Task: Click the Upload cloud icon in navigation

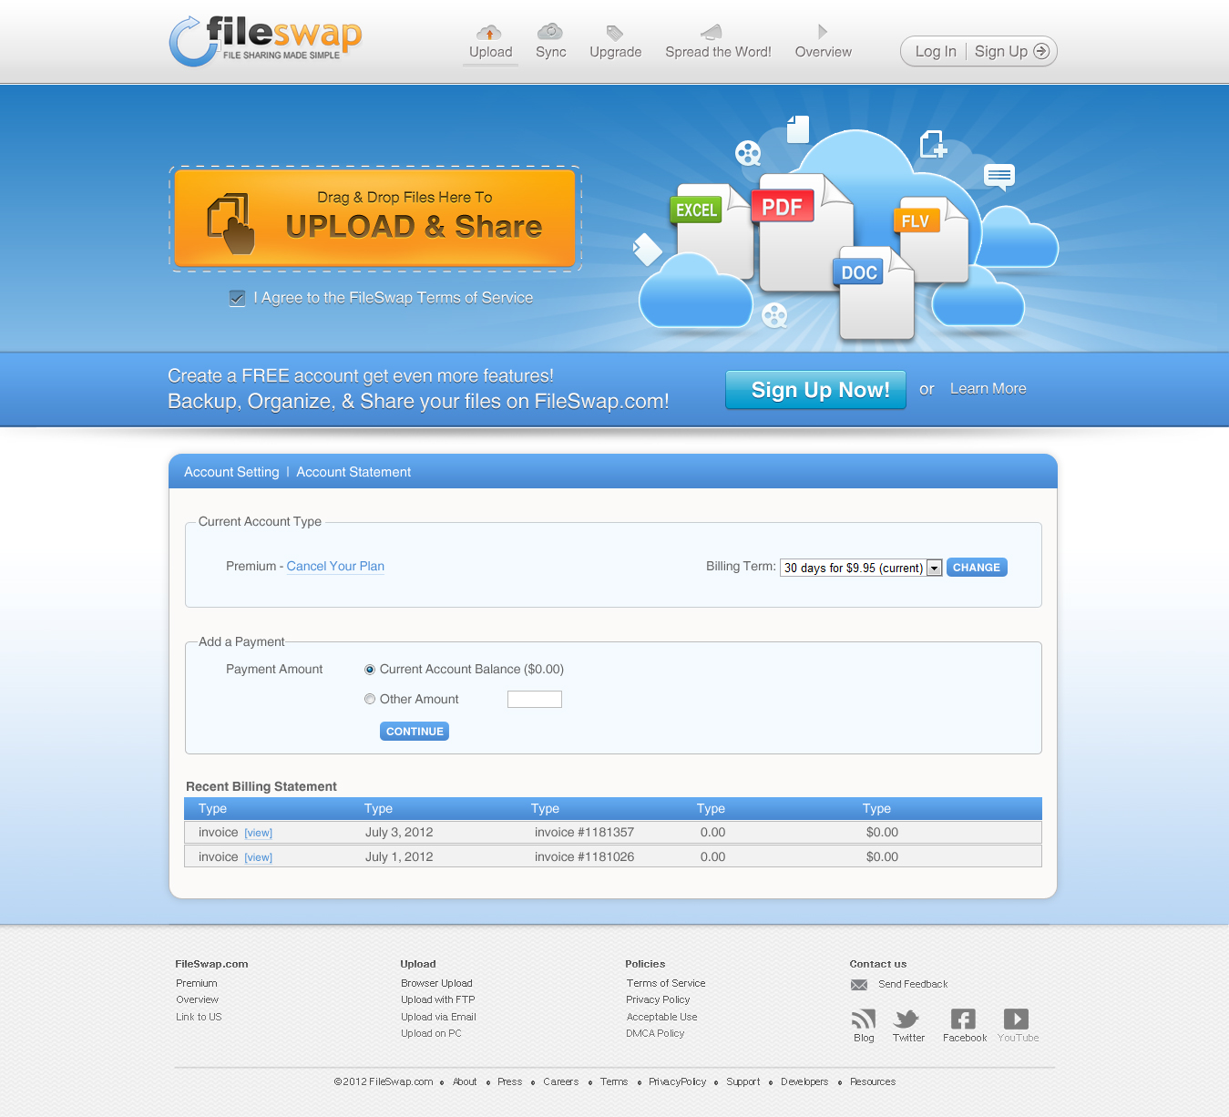Action: 489,33
